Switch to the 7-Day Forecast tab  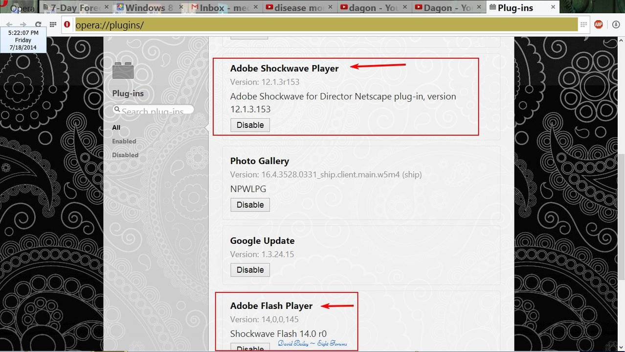click(x=76, y=8)
